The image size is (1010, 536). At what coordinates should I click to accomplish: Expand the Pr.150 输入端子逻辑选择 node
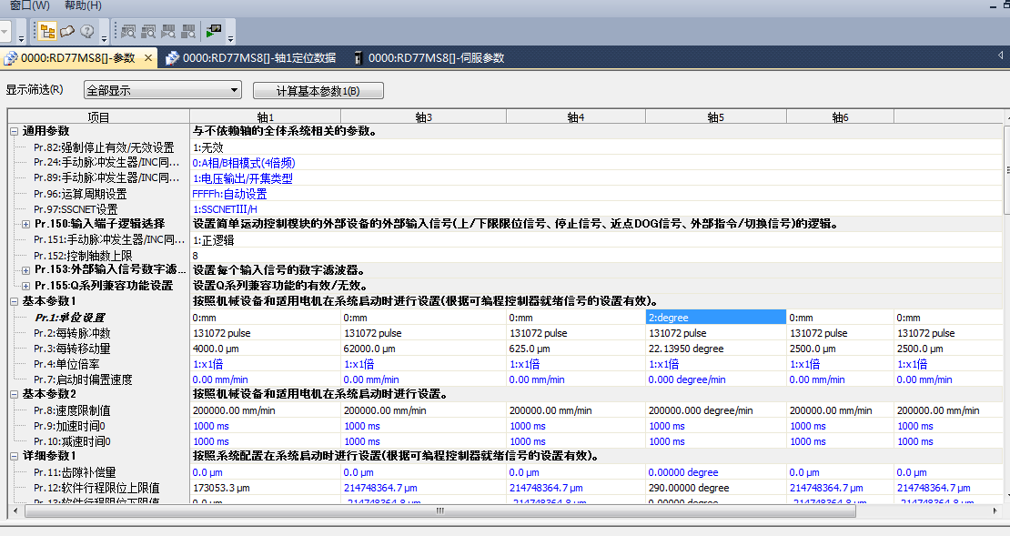(x=26, y=224)
